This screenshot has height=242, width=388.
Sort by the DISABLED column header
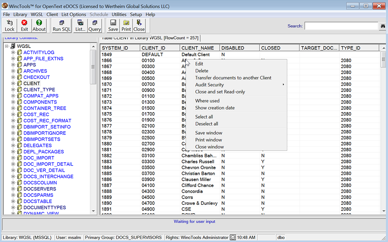[x=239, y=48]
